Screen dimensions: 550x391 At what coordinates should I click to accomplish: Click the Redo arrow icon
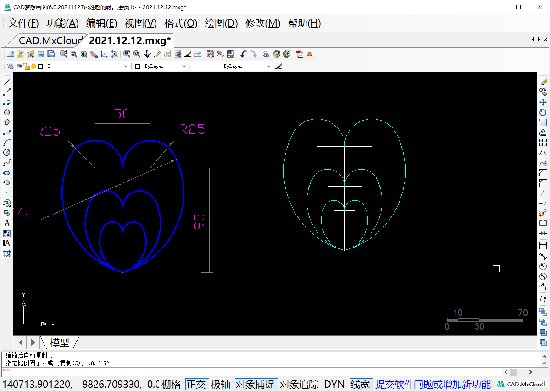pyautogui.click(x=253, y=54)
